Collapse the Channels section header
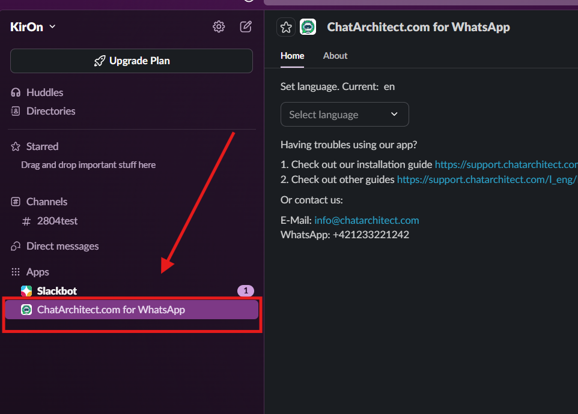Viewport: 578px width, 414px height. tap(47, 202)
